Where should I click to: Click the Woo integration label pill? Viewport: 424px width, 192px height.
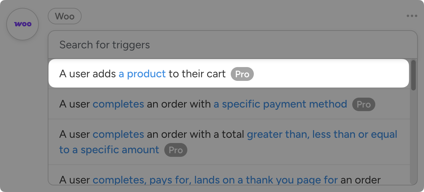65,16
